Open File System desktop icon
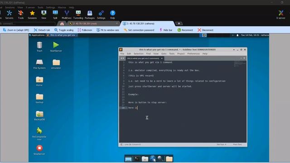Image resolution: width=290 pixels, height=163 pixels. pos(39,64)
